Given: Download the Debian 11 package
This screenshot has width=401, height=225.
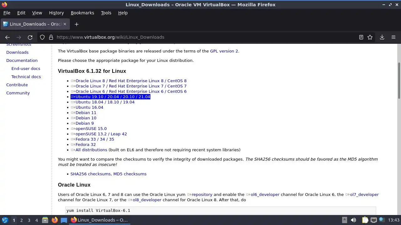Looking at the screenshot, I should (x=83, y=112).
